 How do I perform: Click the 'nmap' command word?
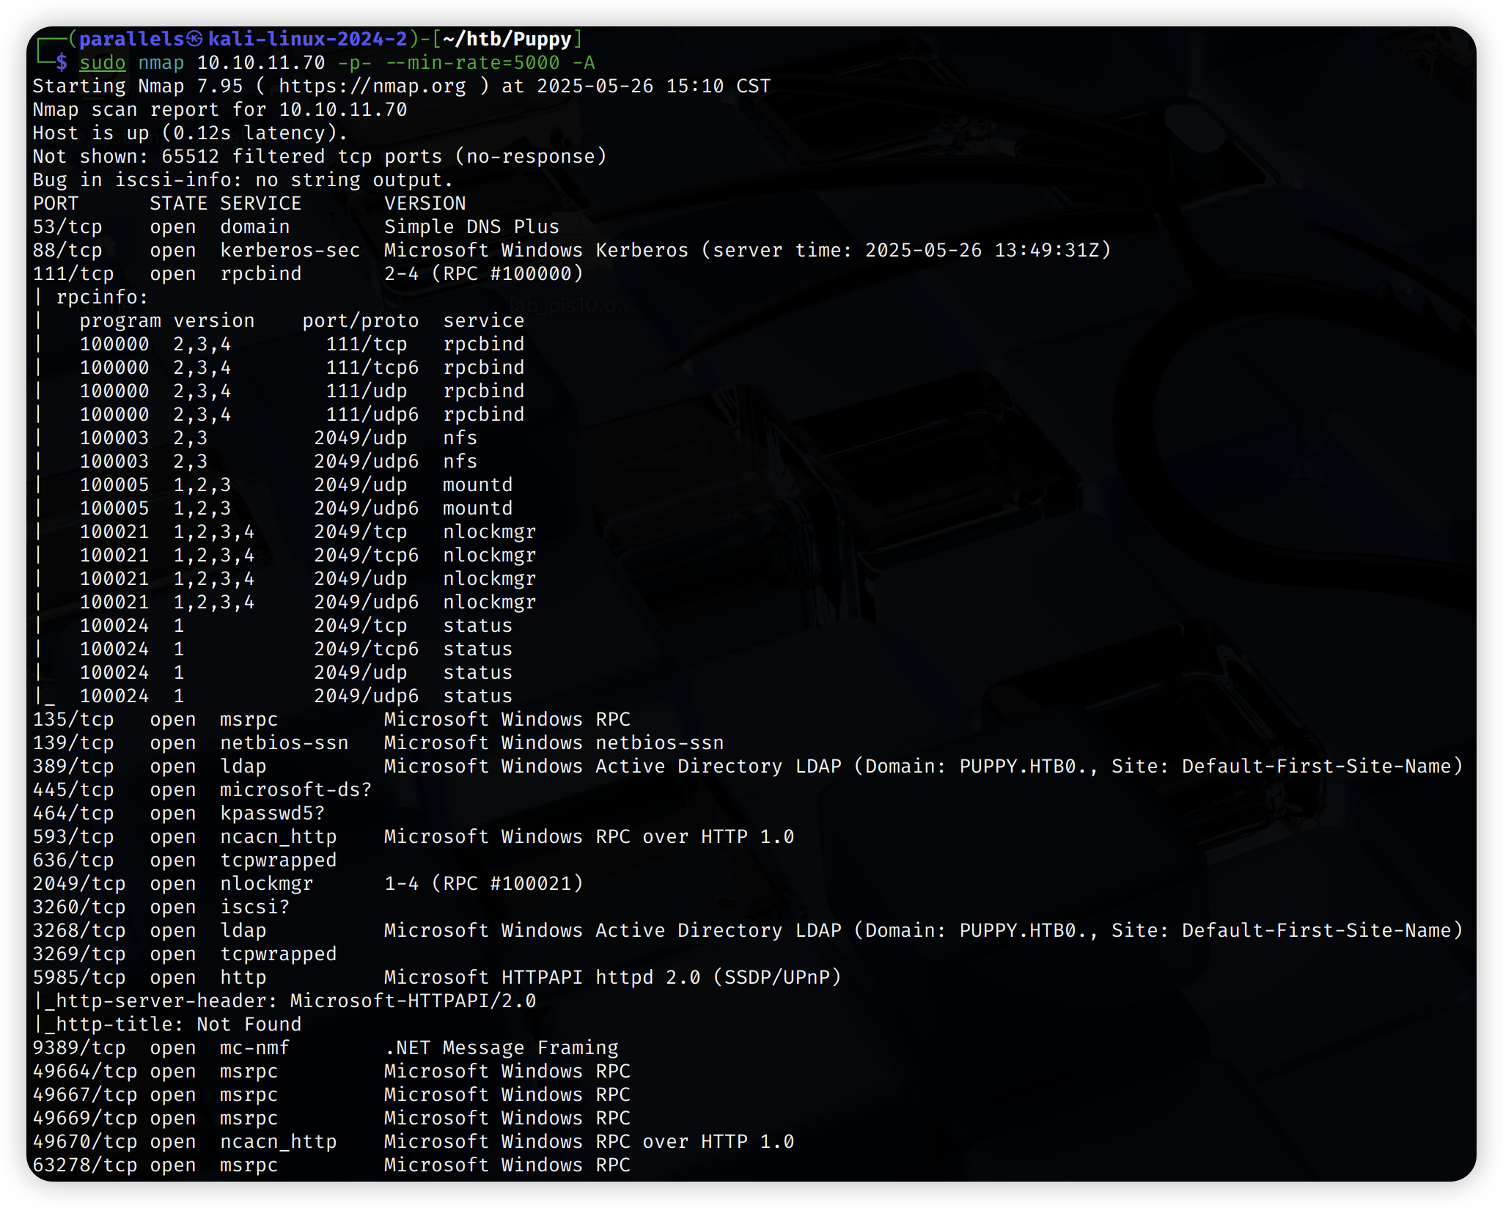pyautogui.click(x=161, y=63)
